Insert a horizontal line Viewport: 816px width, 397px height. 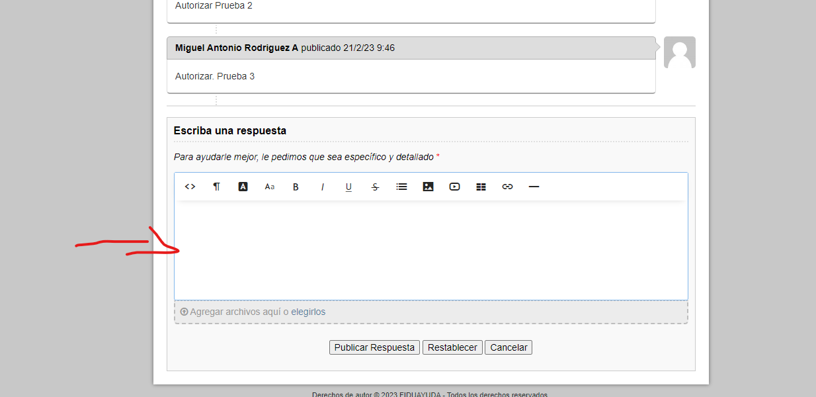534,187
